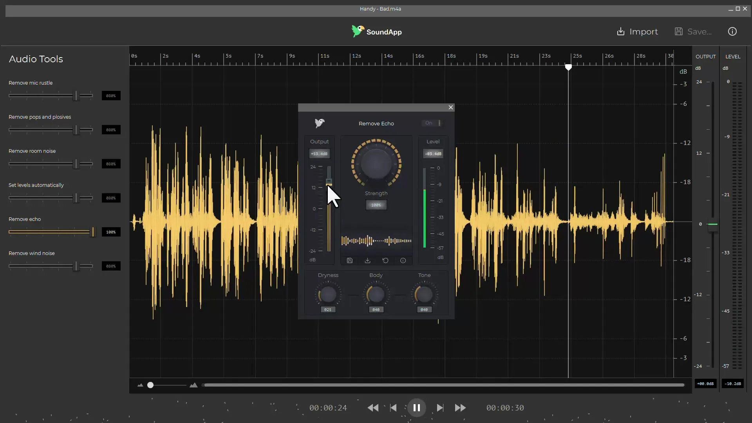
Task: Click the download icon in Remove Echo panel
Action: coord(367,260)
